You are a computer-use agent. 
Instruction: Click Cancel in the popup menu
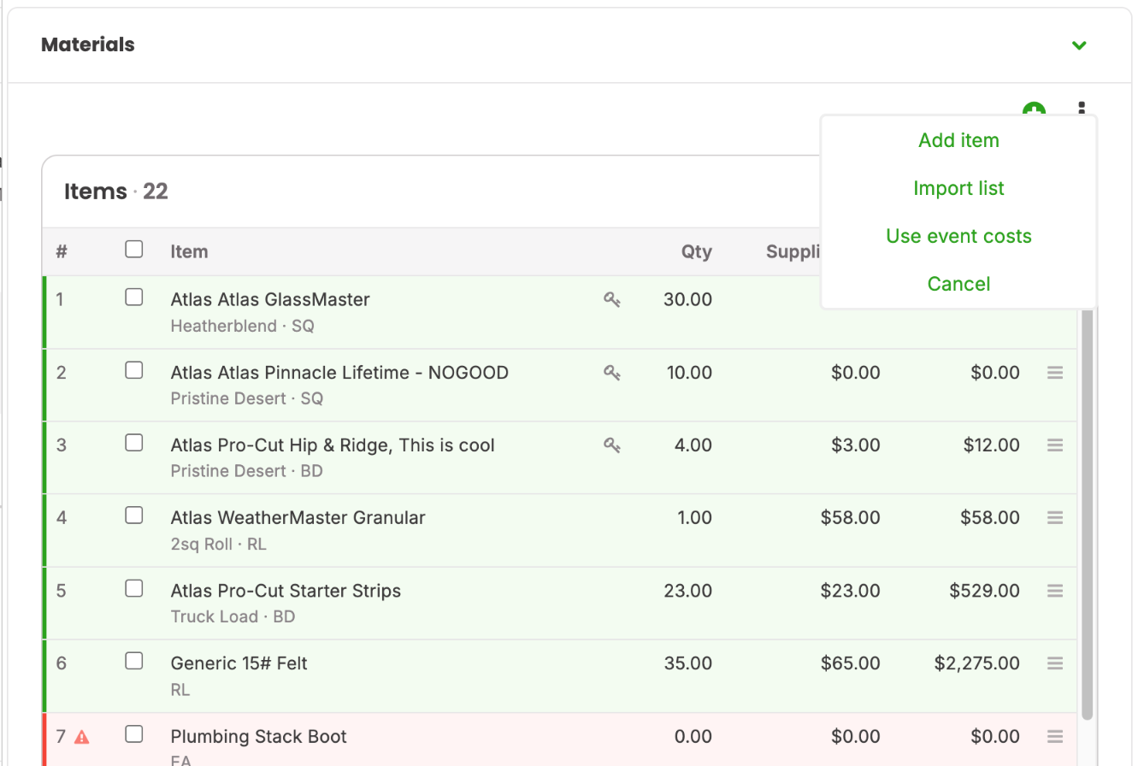(x=958, y=284)
